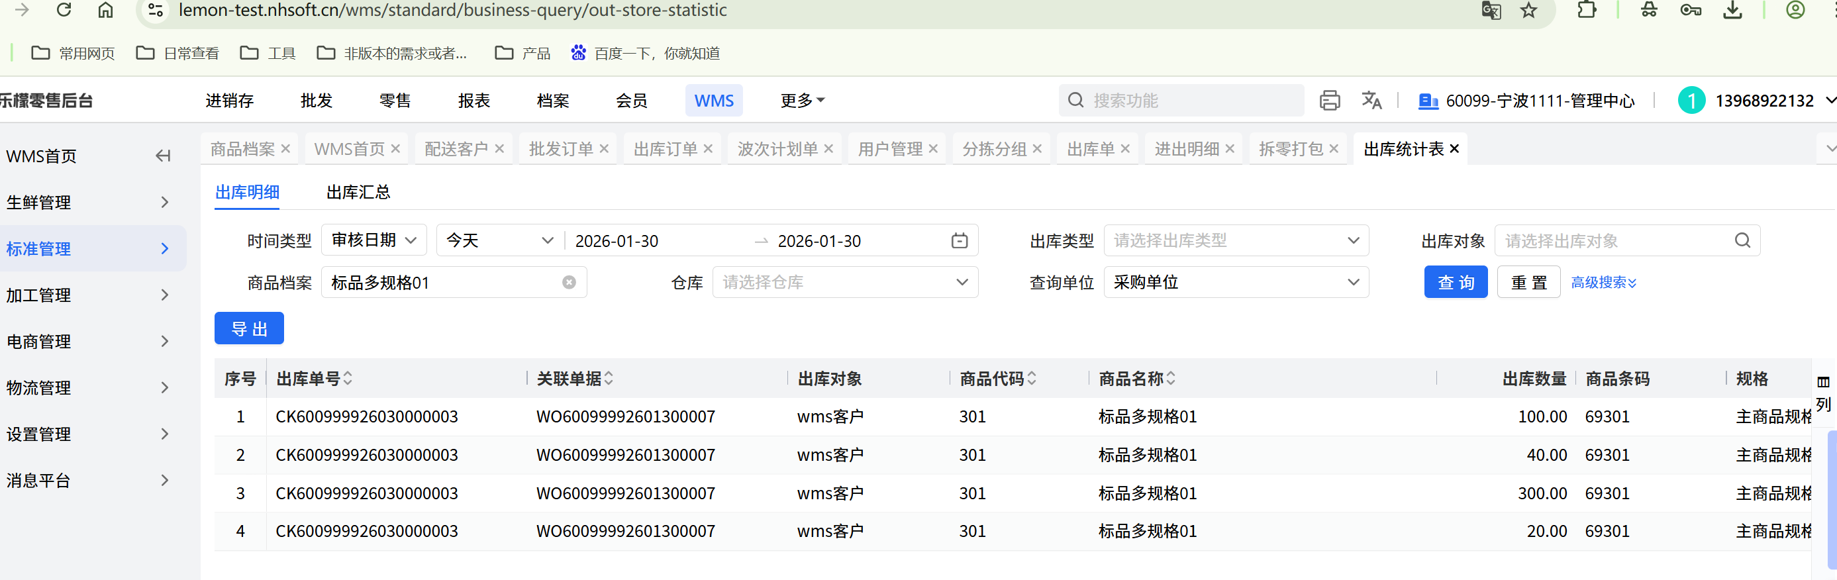Click the green user avatar badge
This screenshot has width=1837, height=580.
tap(1691, 101)
